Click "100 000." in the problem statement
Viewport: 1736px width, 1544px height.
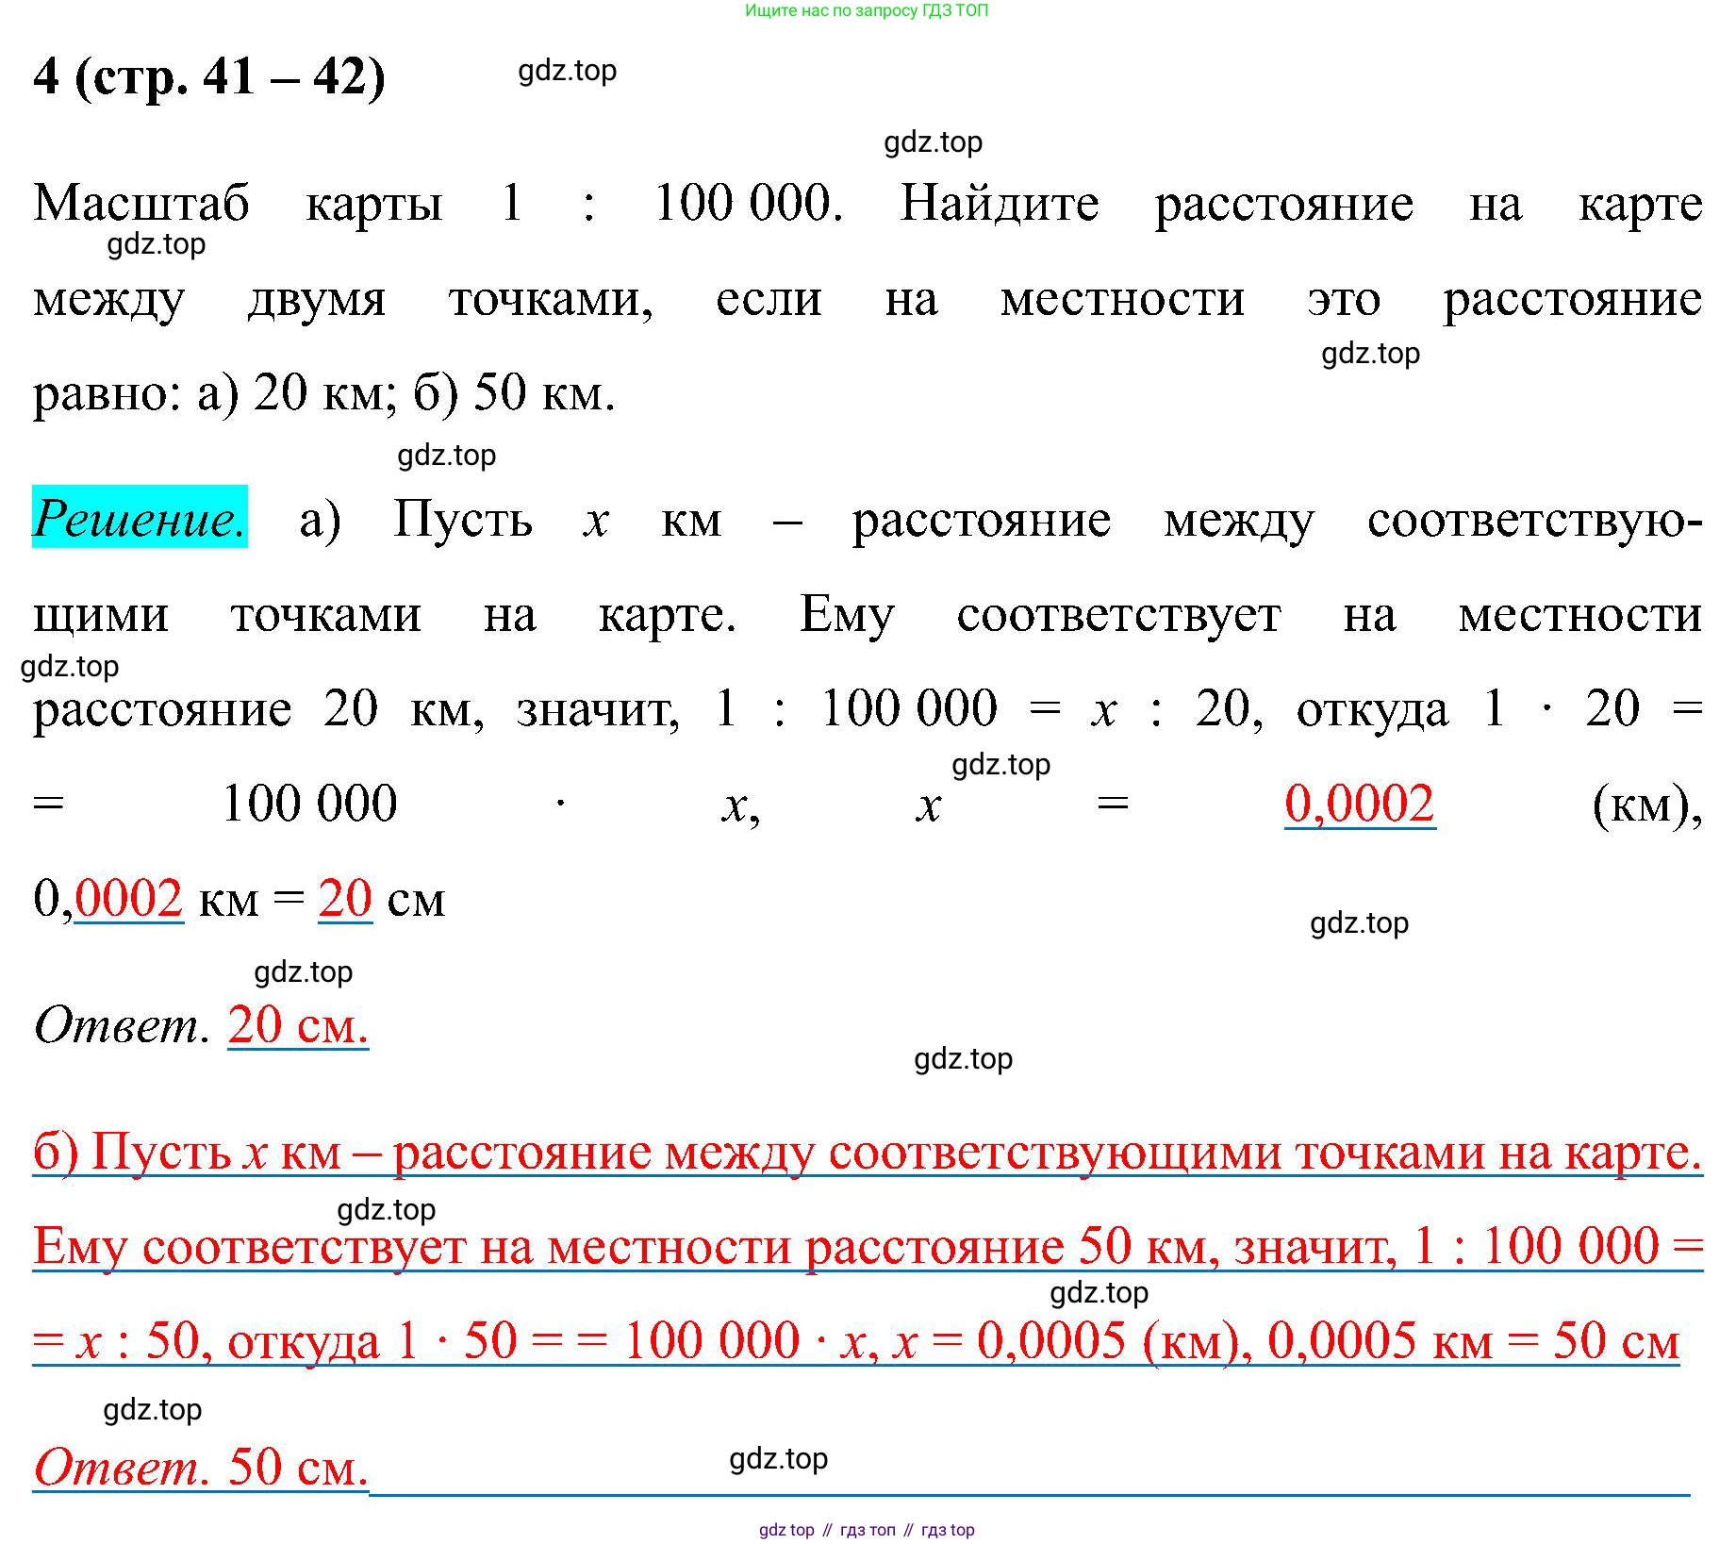[749, 203]
